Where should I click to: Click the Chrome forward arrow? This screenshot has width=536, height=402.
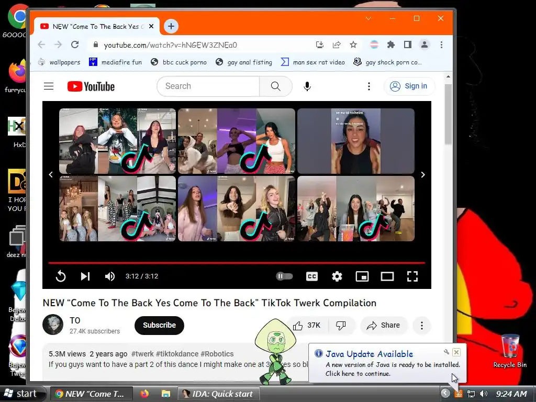[x=58, y=45]
